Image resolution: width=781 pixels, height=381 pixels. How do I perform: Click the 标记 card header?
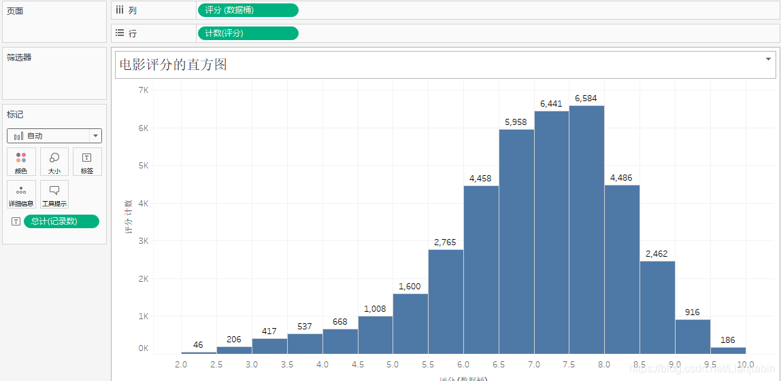[x=14, y=115]
